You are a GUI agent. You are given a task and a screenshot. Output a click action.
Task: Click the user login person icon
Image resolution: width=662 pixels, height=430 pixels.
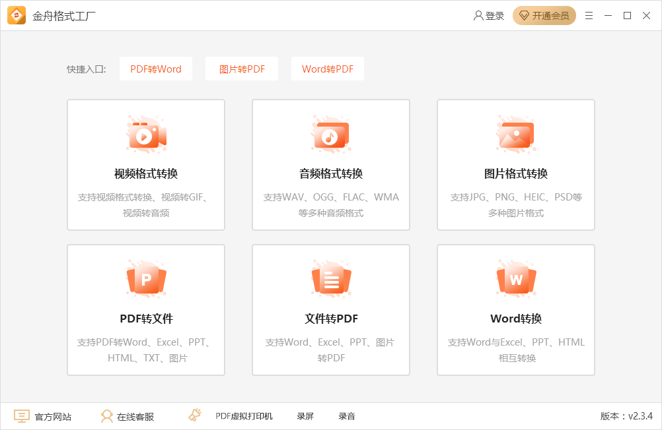pyautogui.click(x=478, y=16)
